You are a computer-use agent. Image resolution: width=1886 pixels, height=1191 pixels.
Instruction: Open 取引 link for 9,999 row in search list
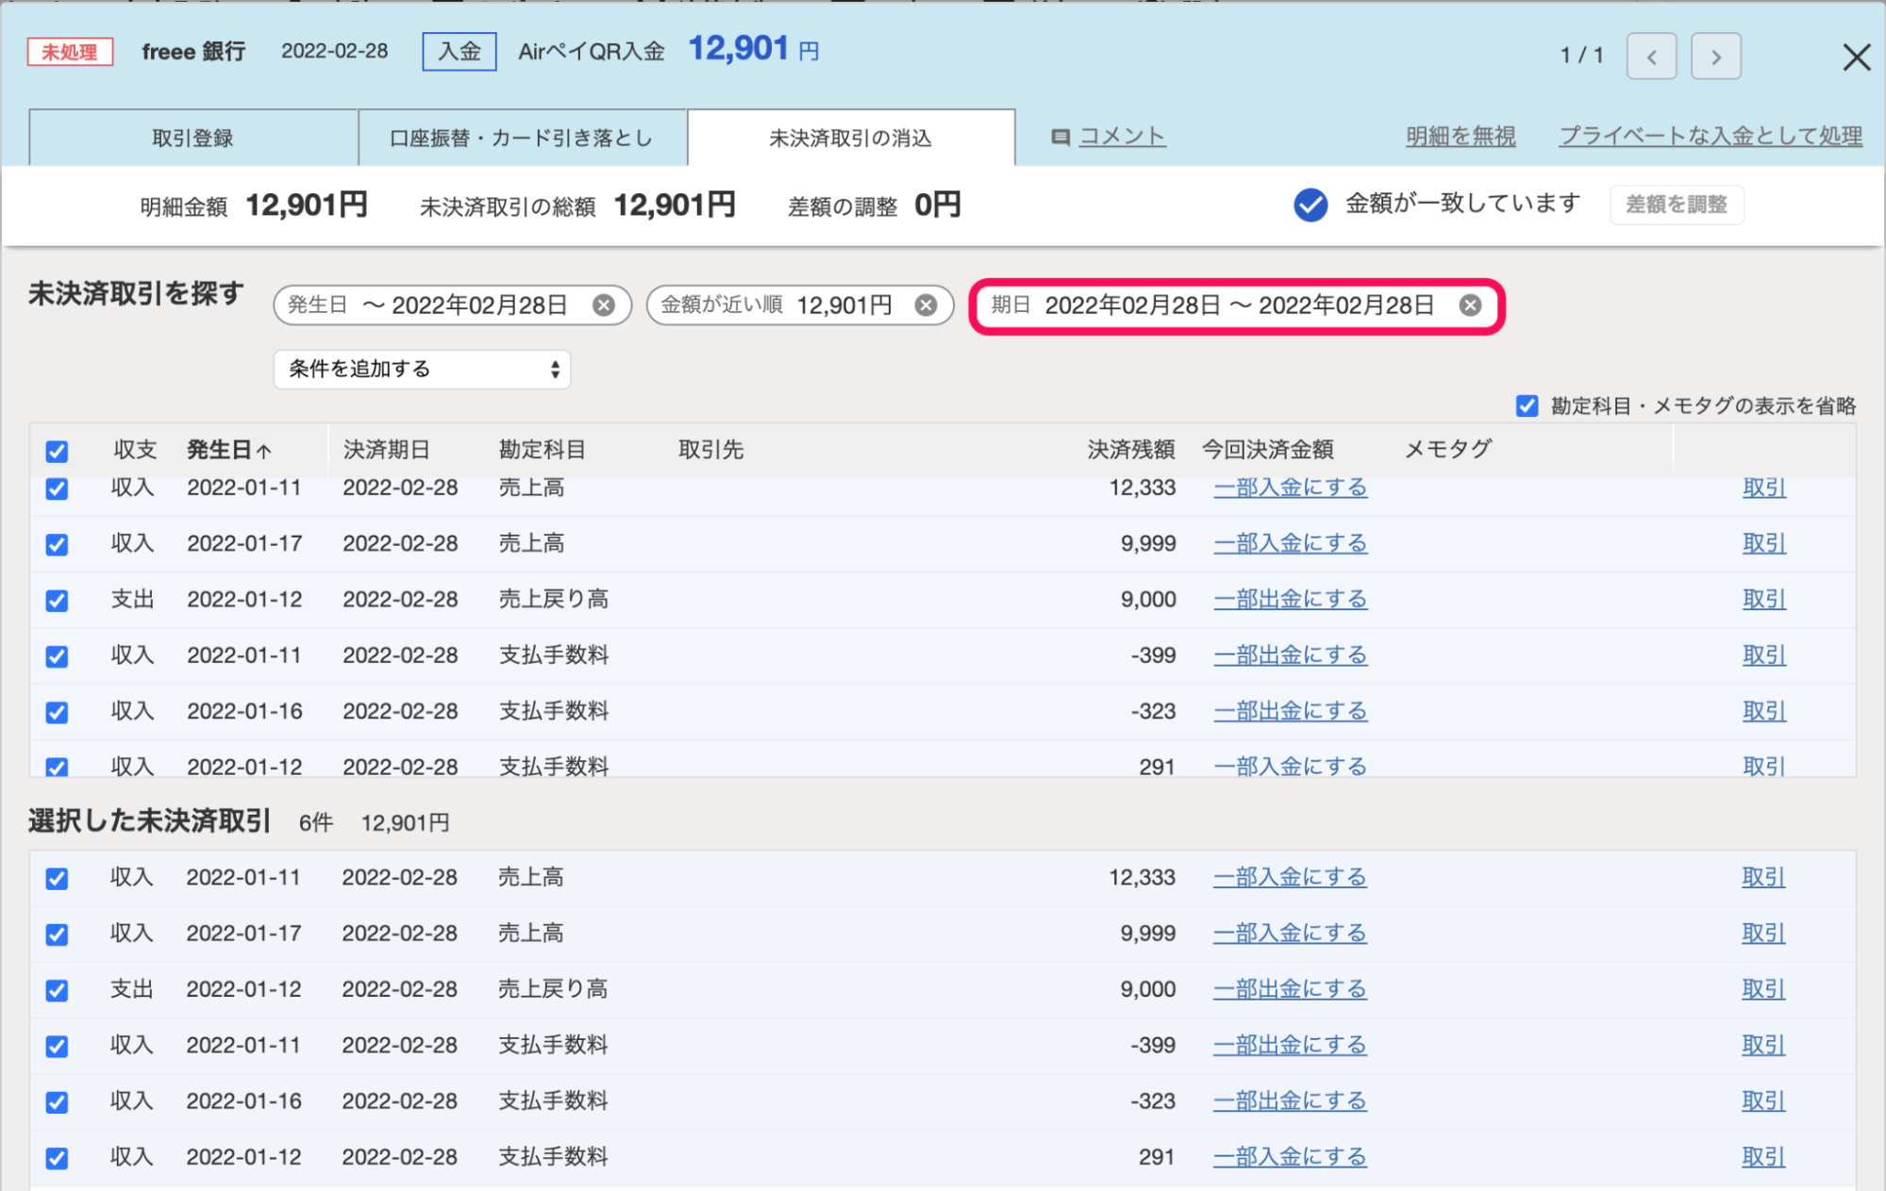coord(1763,543)
